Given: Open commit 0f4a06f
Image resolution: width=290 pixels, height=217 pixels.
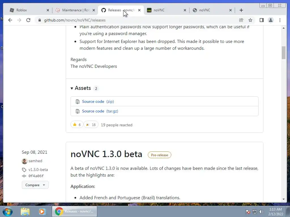Looking at the screenshot, I should click(36, 176).
